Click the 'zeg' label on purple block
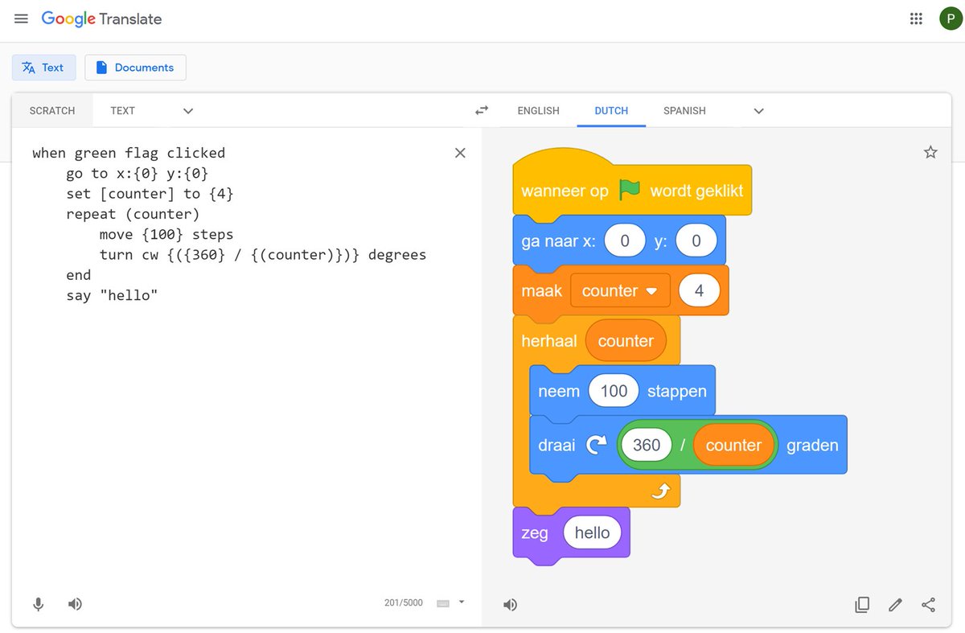The image size is (965, 633). coord(535,533)
